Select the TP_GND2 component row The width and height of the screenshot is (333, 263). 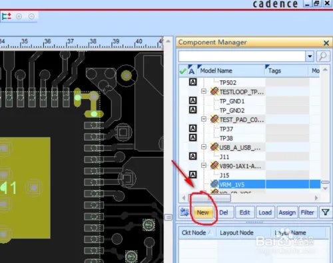pyautogui.click(x=232, y=110)
